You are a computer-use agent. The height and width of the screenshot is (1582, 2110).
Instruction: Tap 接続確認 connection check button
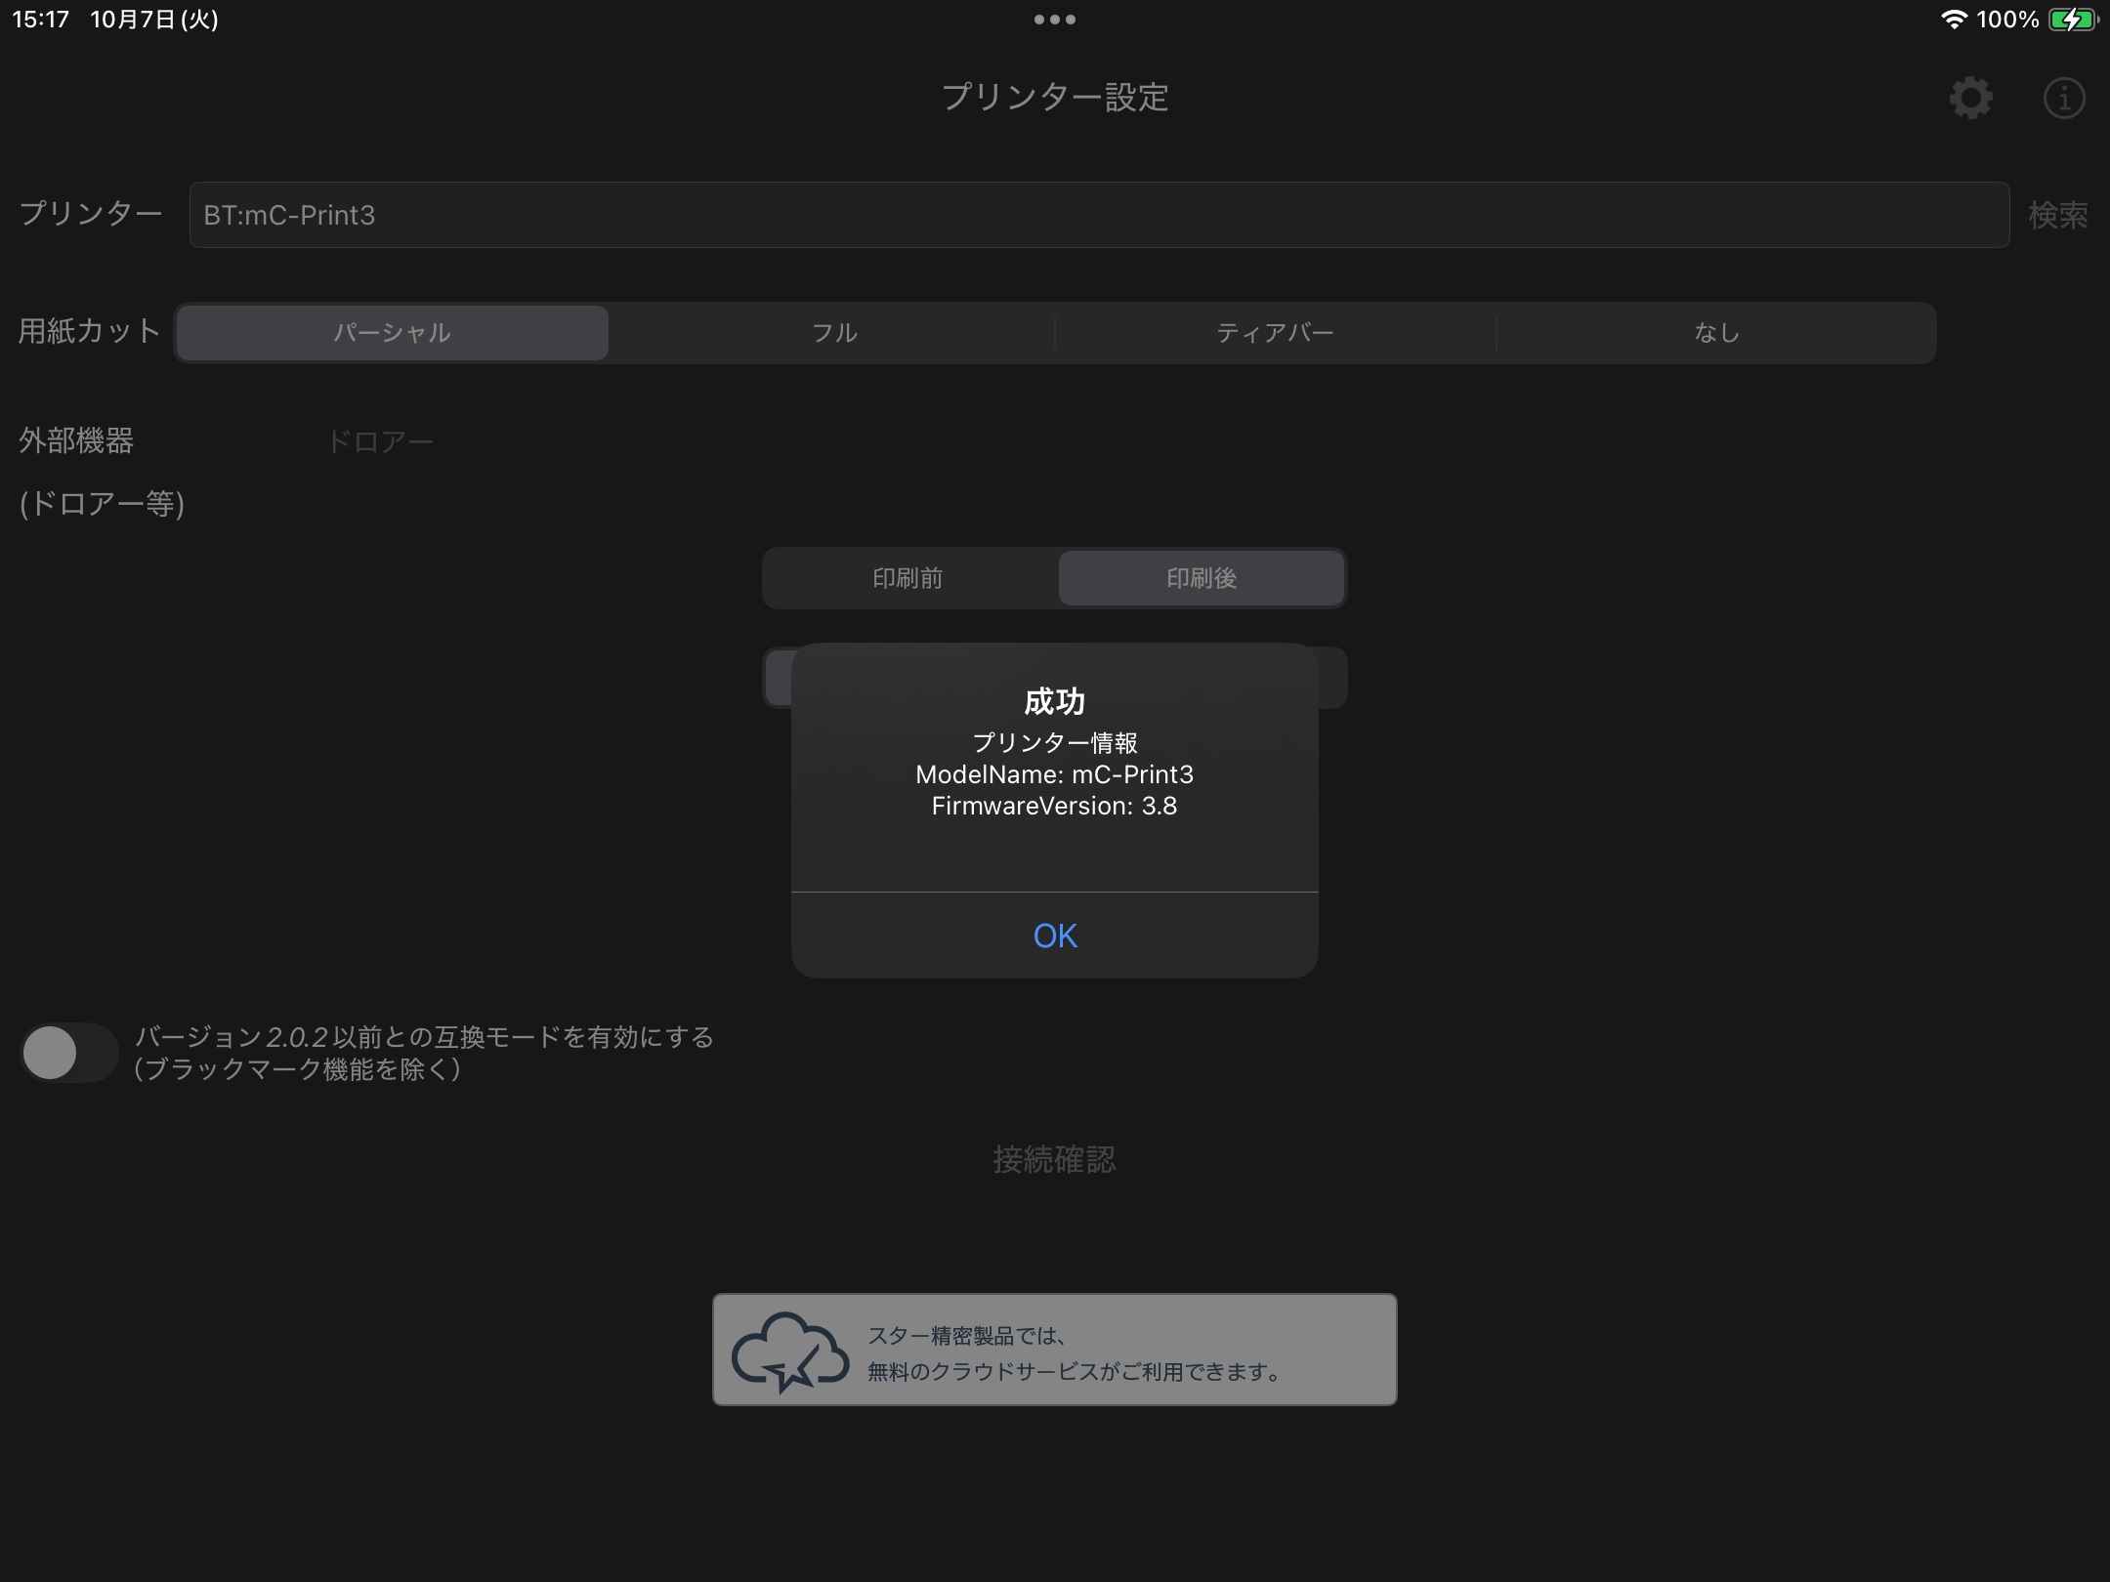1054,1159
